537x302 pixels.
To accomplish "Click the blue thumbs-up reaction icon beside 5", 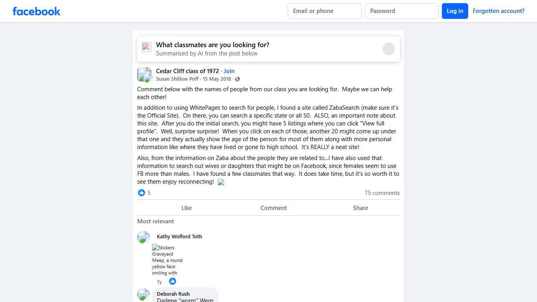I will (142, 193).
